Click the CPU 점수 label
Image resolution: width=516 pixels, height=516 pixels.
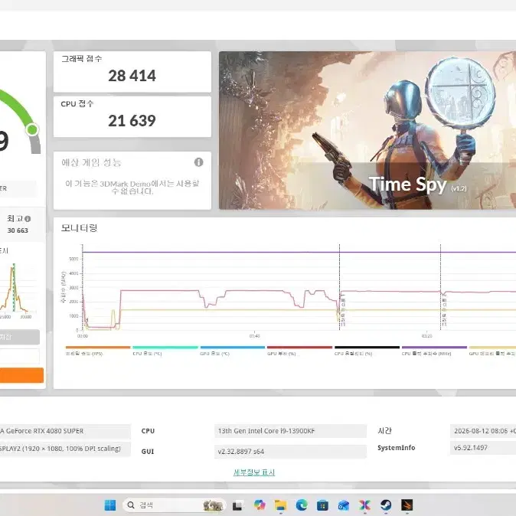point(77,103)
